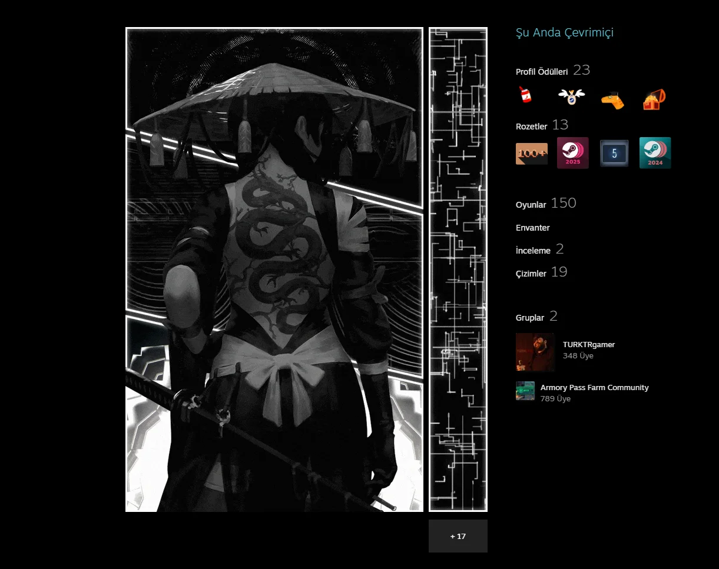Open the number 5 badge

[614, 154]
